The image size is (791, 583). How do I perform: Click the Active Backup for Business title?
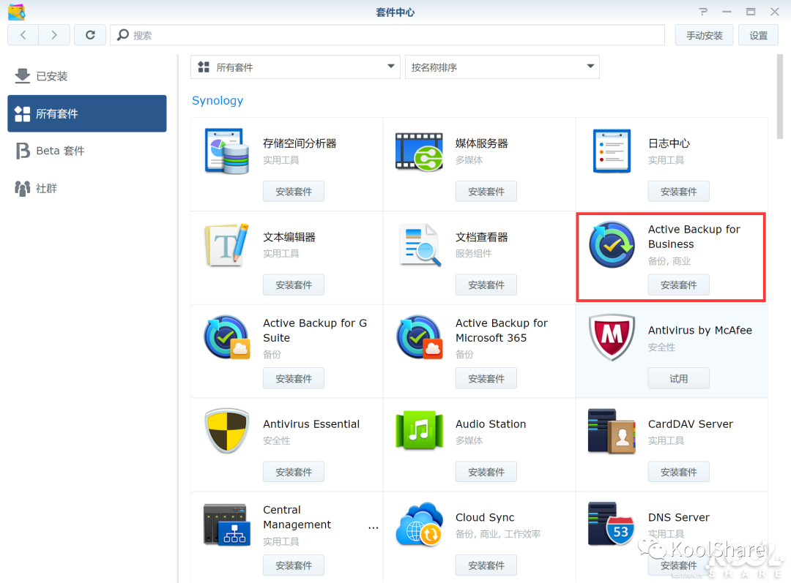click(694, 236)
